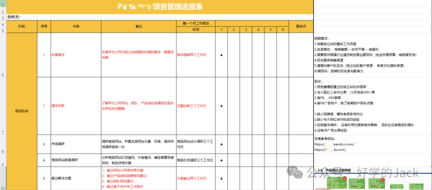Viewport: 432px width, 190px height.
Task: Select sheet row header 7 beside 情况诊断 row
Action: [x=3, y=106]
